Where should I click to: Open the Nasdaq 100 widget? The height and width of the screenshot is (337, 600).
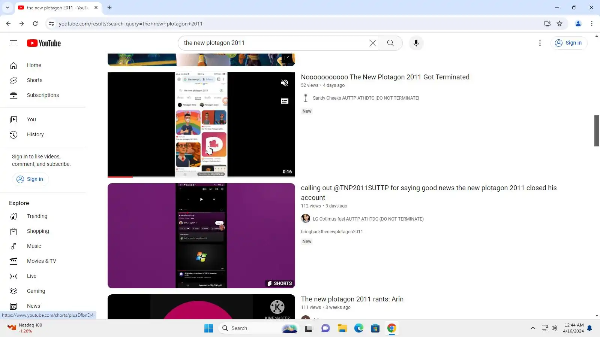[25, 328]
